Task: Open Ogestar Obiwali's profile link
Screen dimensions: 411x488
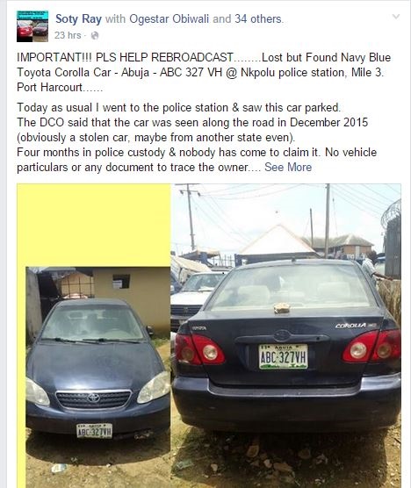Action: pyautogui.click(x=169, y=19)
